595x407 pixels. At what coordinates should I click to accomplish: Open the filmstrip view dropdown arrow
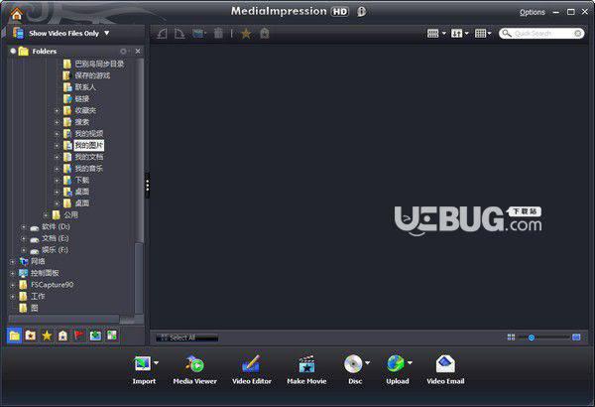(x=444, y=34)
